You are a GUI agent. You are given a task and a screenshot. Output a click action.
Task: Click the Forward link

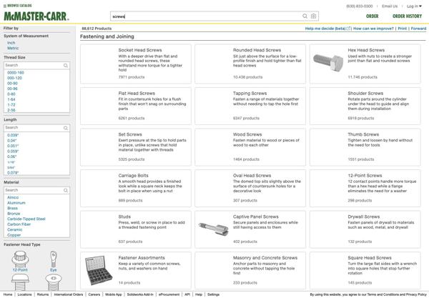click(418, 29)
